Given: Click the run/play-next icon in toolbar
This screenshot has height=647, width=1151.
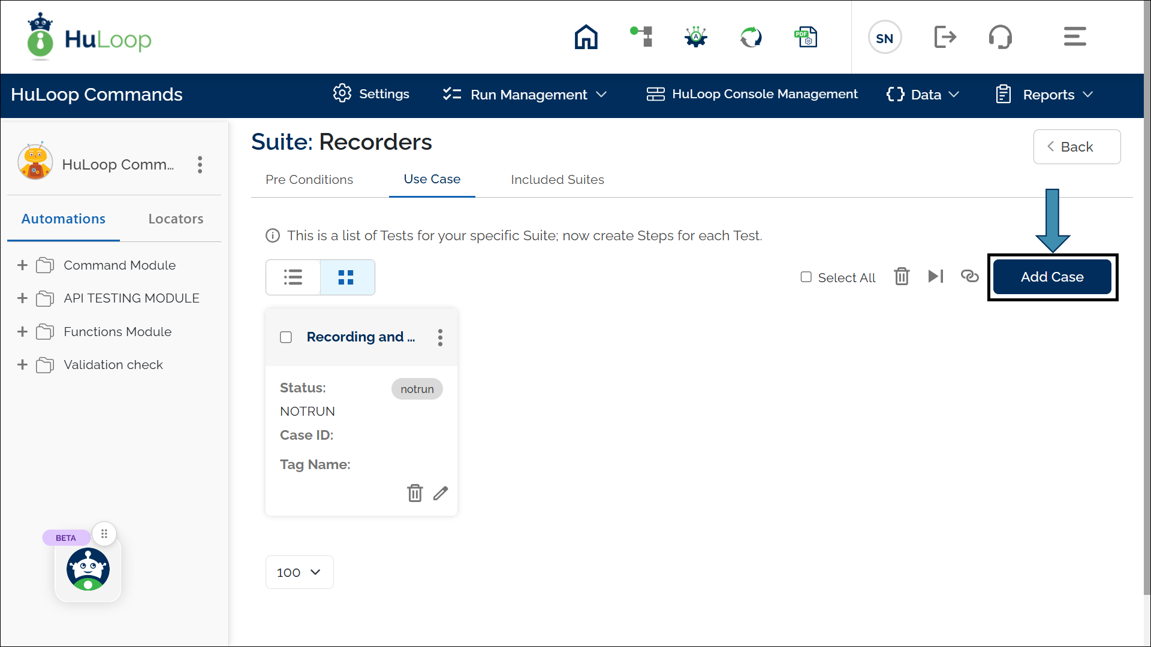Looking at the screenshot, I should (x=935, y=276).
